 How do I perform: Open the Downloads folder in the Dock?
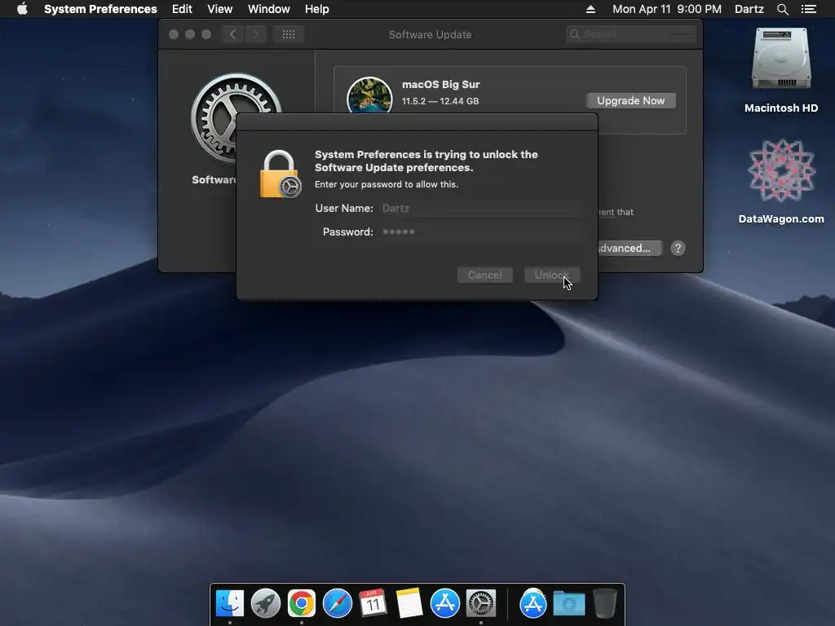(x=568, y=604)
